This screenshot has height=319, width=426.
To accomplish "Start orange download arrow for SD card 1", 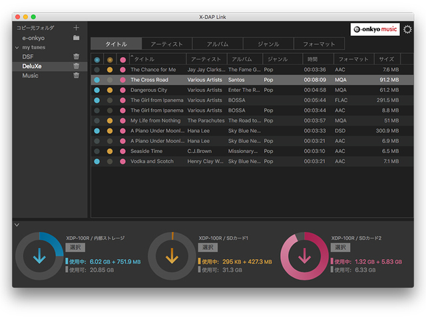I will pos(172,256).
